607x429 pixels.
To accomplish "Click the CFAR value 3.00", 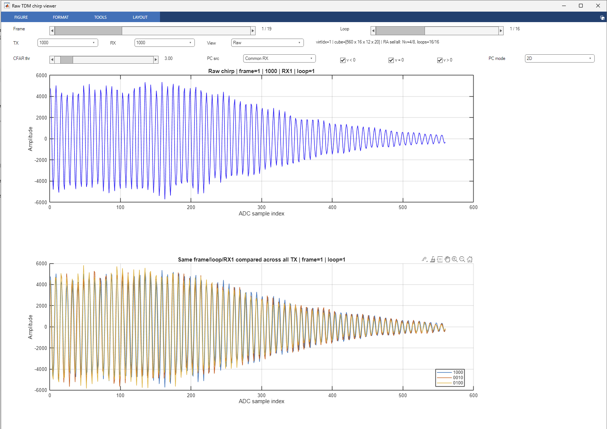I will (169, 58).
